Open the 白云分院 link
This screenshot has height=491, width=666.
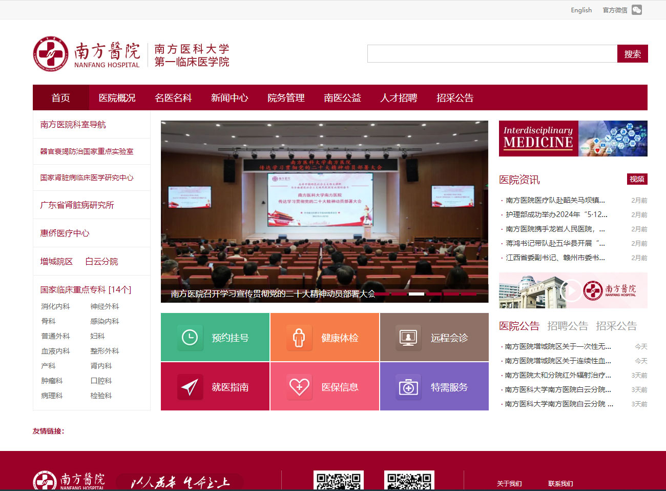pos(102,261)
